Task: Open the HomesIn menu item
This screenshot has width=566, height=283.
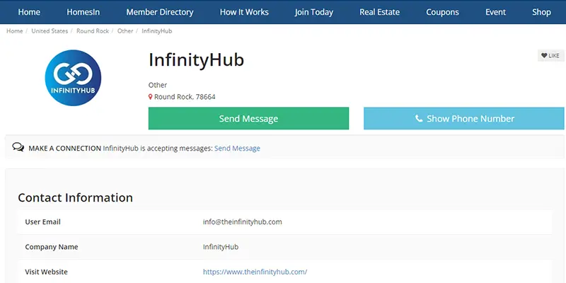Action: click(83, 12)
